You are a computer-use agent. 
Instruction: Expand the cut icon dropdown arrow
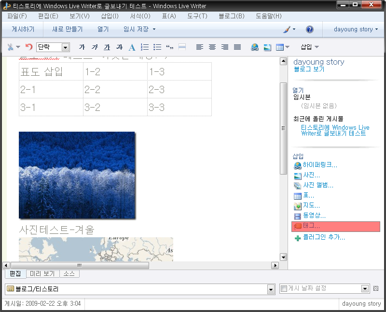(x=18, y=47)
